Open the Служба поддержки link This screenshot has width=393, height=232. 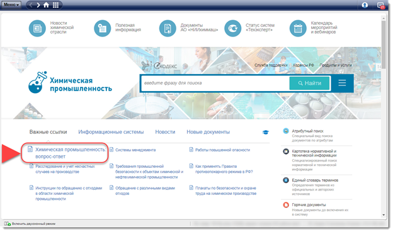271,65
